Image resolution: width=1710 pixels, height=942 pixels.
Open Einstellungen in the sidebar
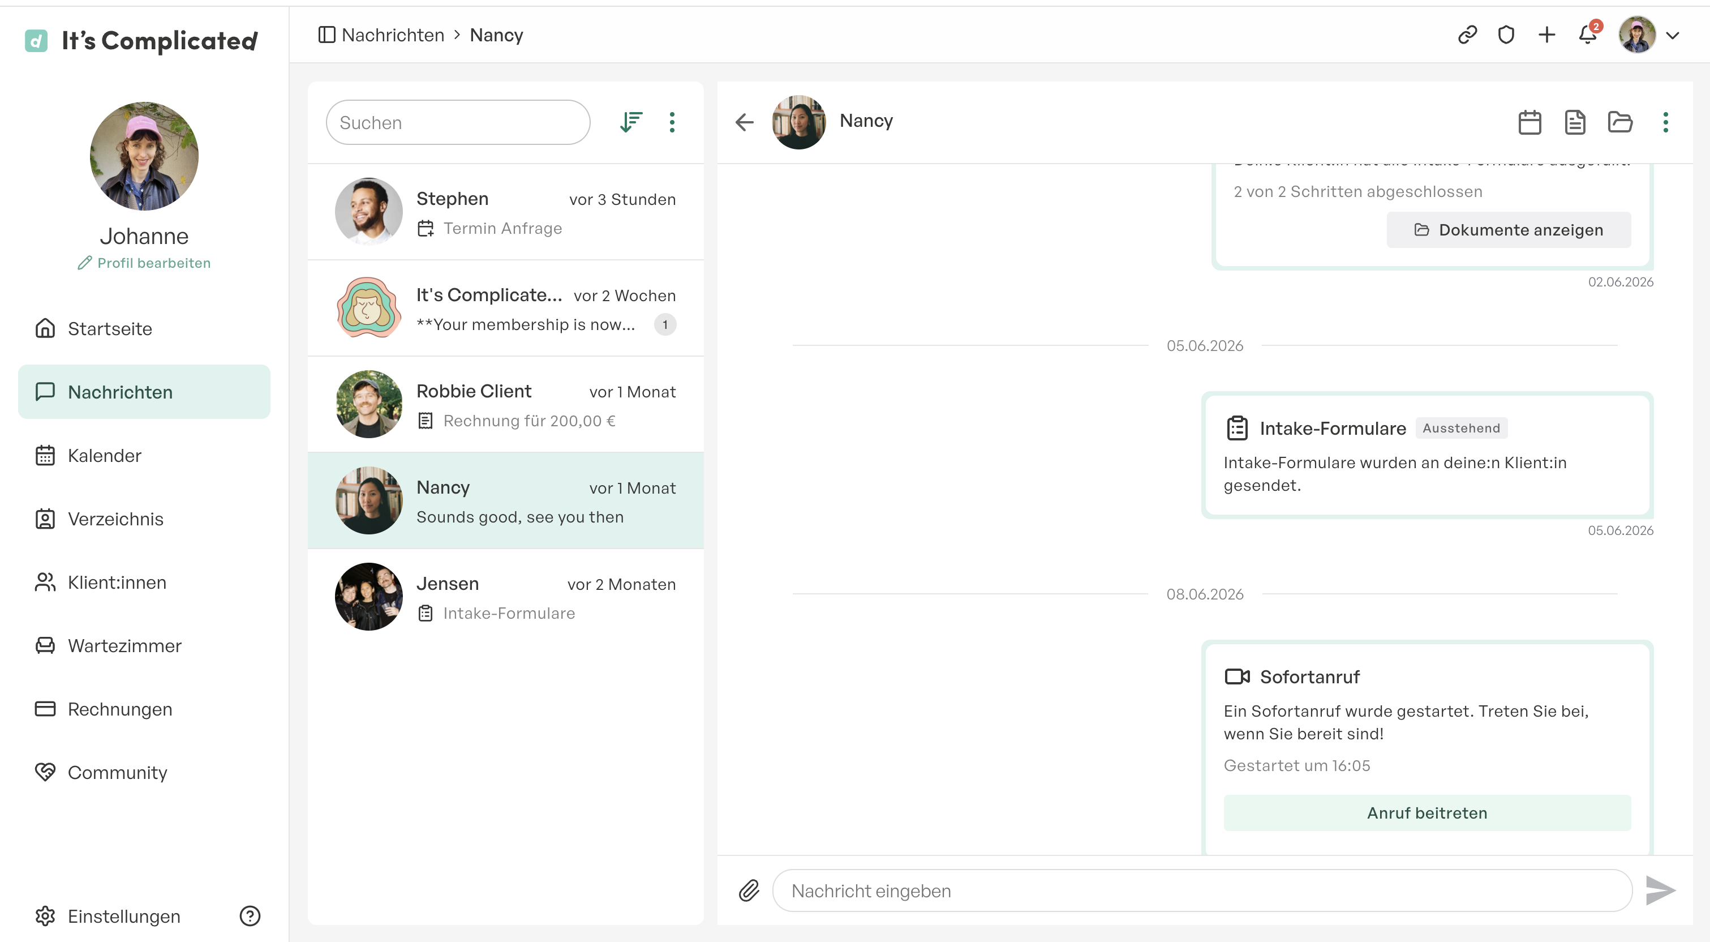124,916
